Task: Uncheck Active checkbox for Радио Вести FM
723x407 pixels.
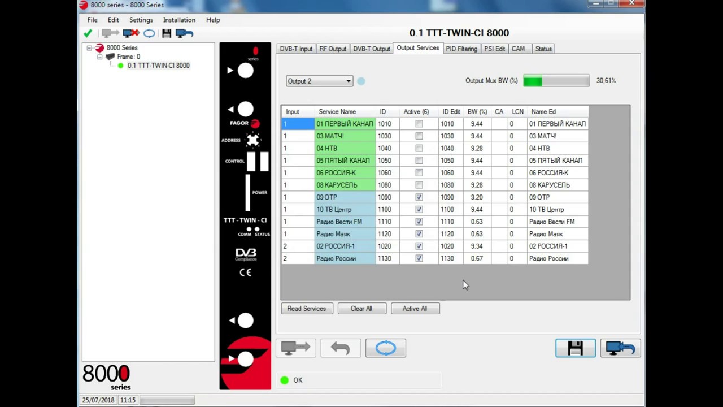Action: tap(419, 222)
